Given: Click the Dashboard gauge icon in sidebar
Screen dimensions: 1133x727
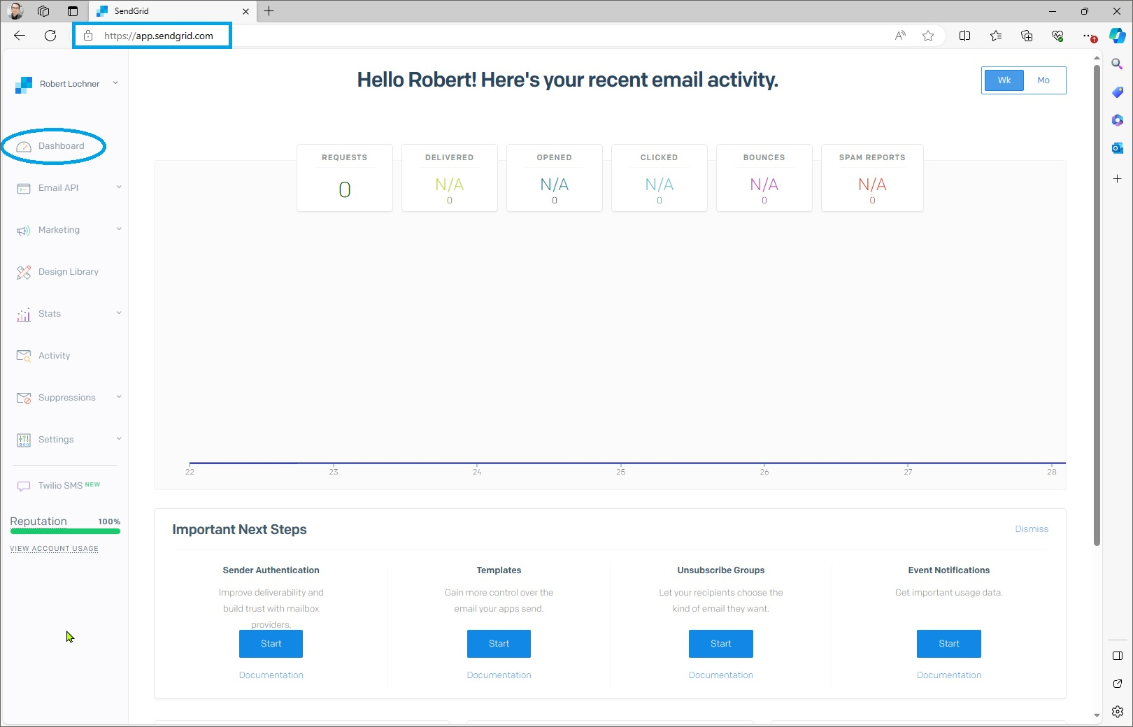Looking at the screenshot, I should pos(24,147).
